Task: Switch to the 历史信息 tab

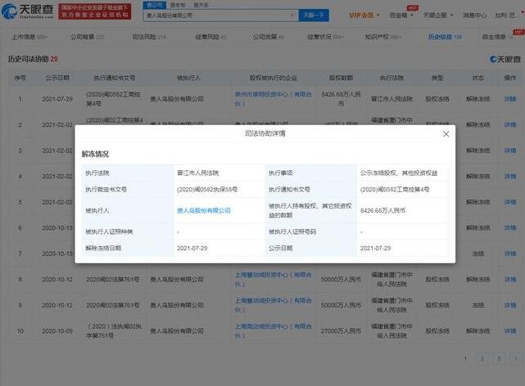Action: [445, 37]
